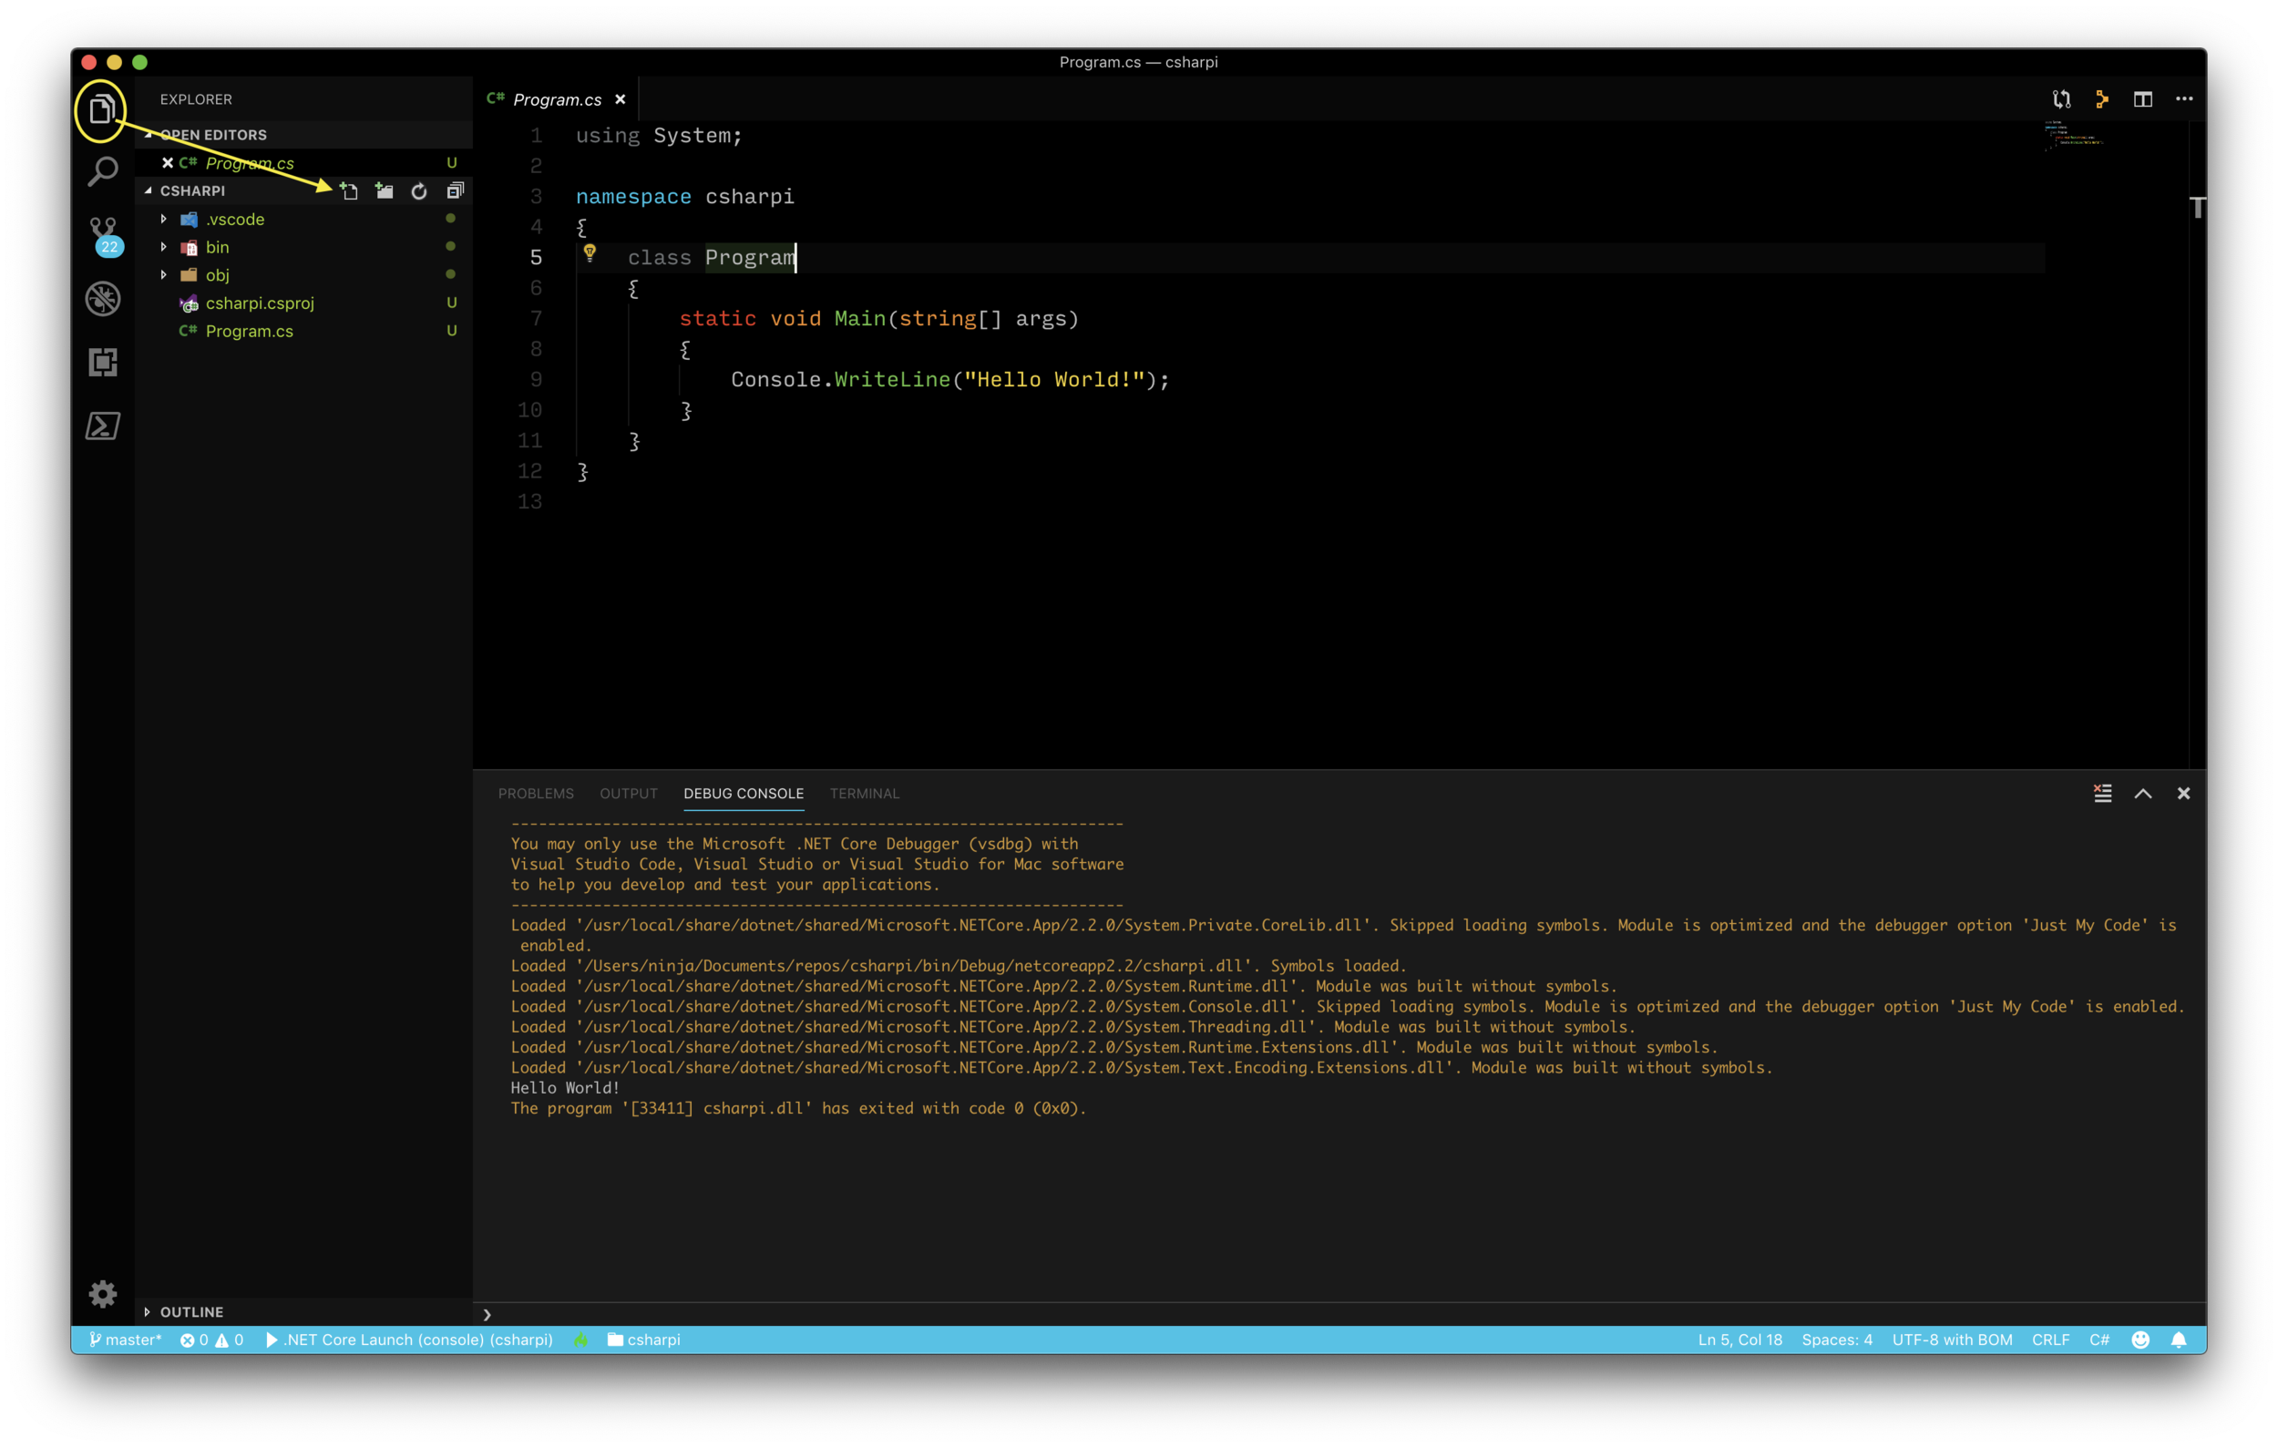Toggle the notifications bell in status bar
2278x1448 pixels.
click(x=2179, y=1340)
